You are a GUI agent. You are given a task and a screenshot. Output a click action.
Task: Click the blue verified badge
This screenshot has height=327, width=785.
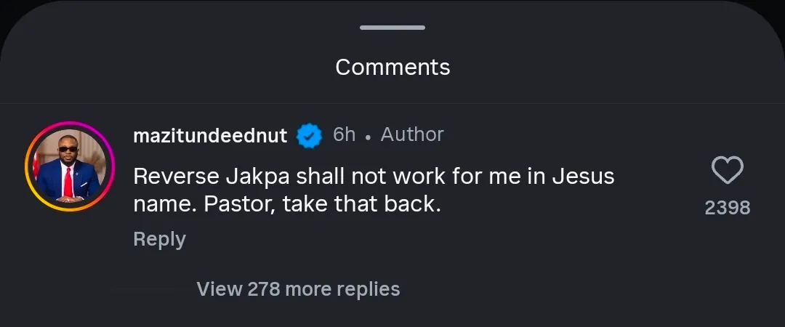310,135
